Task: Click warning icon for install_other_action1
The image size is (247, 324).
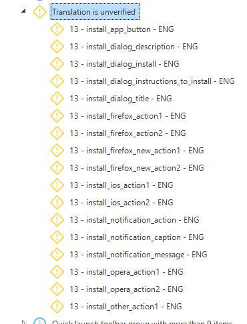Action: tap(57, 307)
